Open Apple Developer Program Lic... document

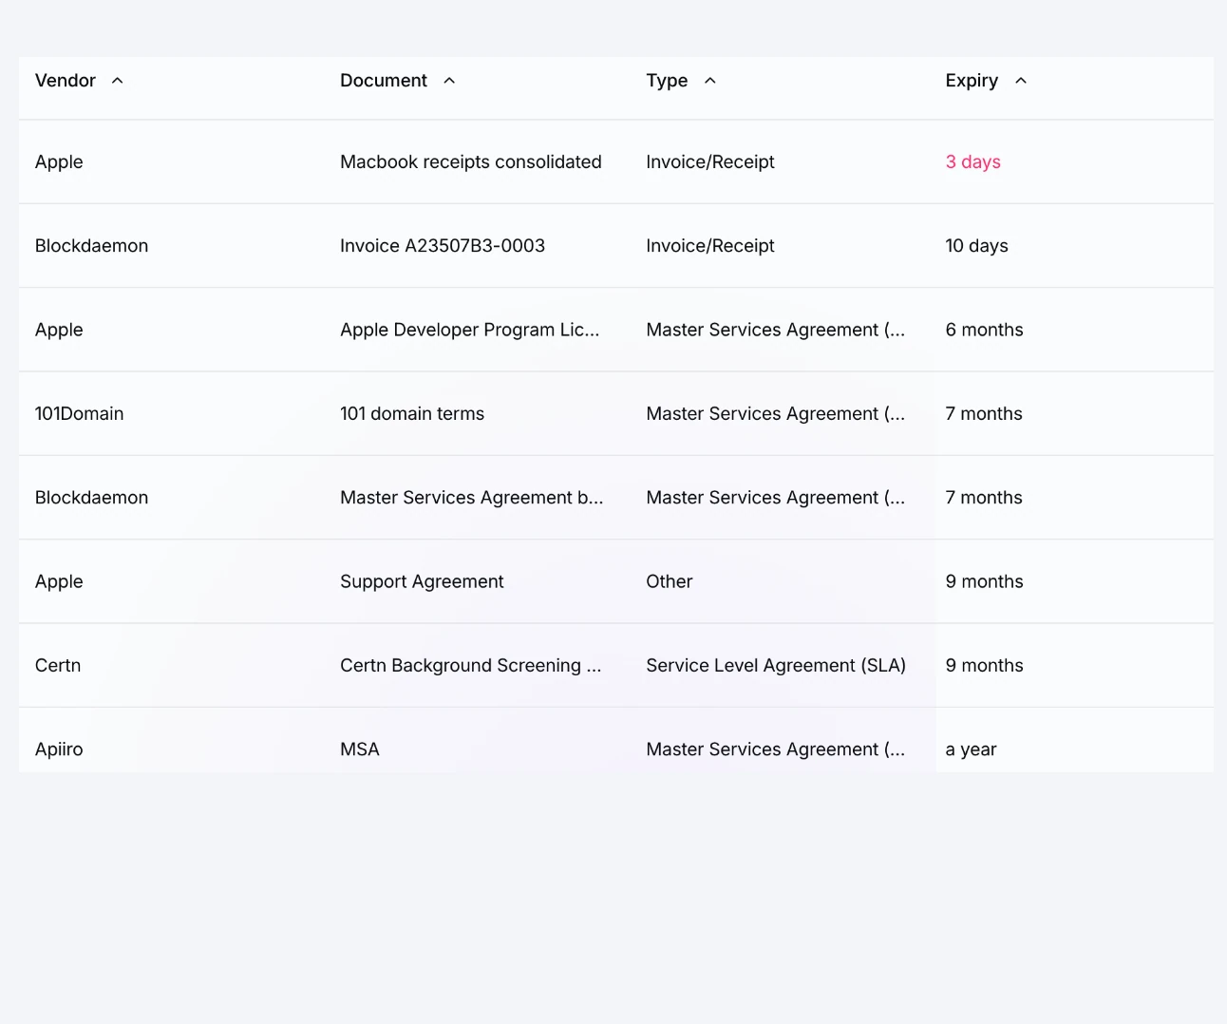(470, 330)
